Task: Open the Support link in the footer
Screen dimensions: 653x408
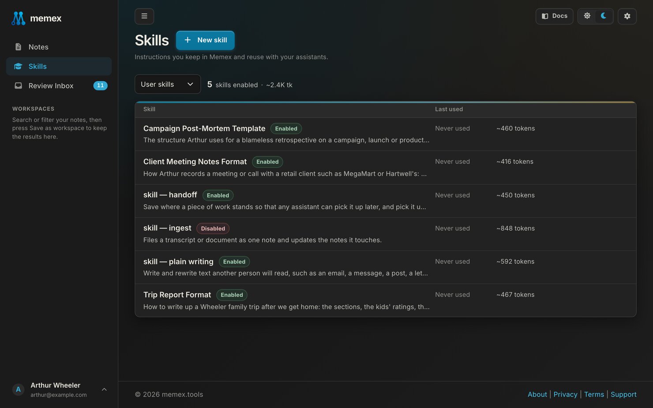Action: [x=623, y=394]
